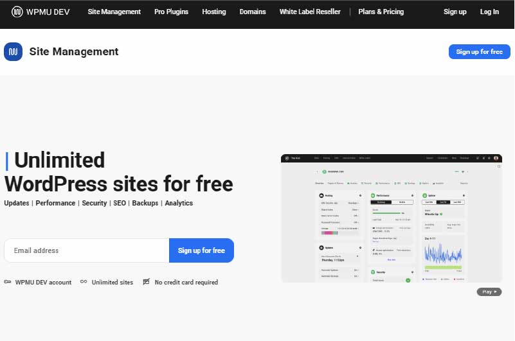Click into the Email address field
515x341 pixels.
87,250
